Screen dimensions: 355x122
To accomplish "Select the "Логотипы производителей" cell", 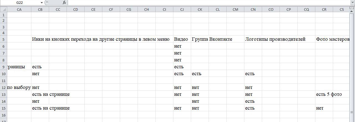I will [x=253, y=39].
